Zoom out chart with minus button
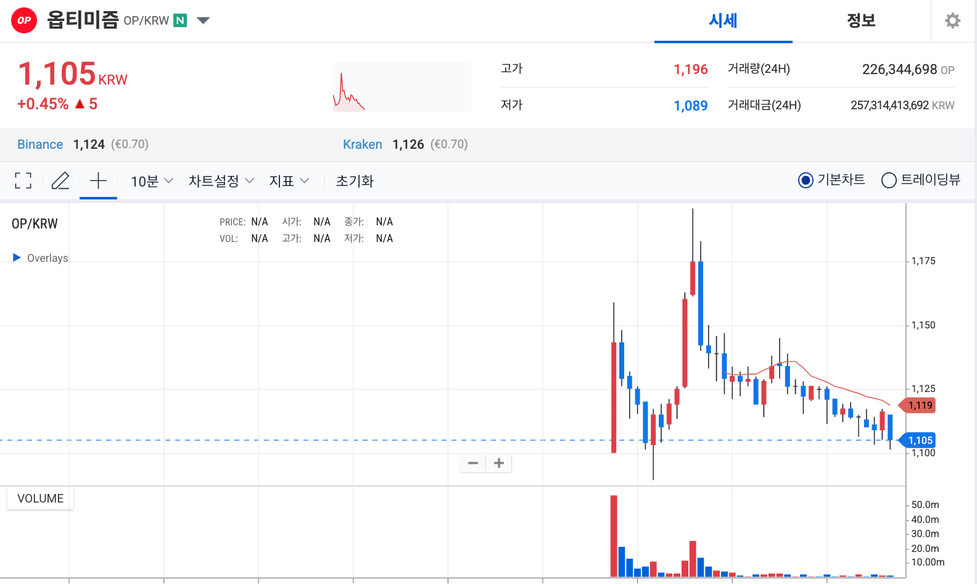This screenshot has width=977, height=584. 473,463
